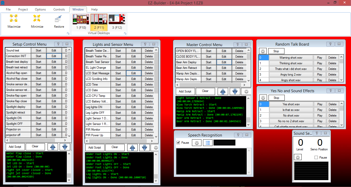The image size is (351, 187).
Task: Open Random Talk Board gear settings
Action: point(263,51)
